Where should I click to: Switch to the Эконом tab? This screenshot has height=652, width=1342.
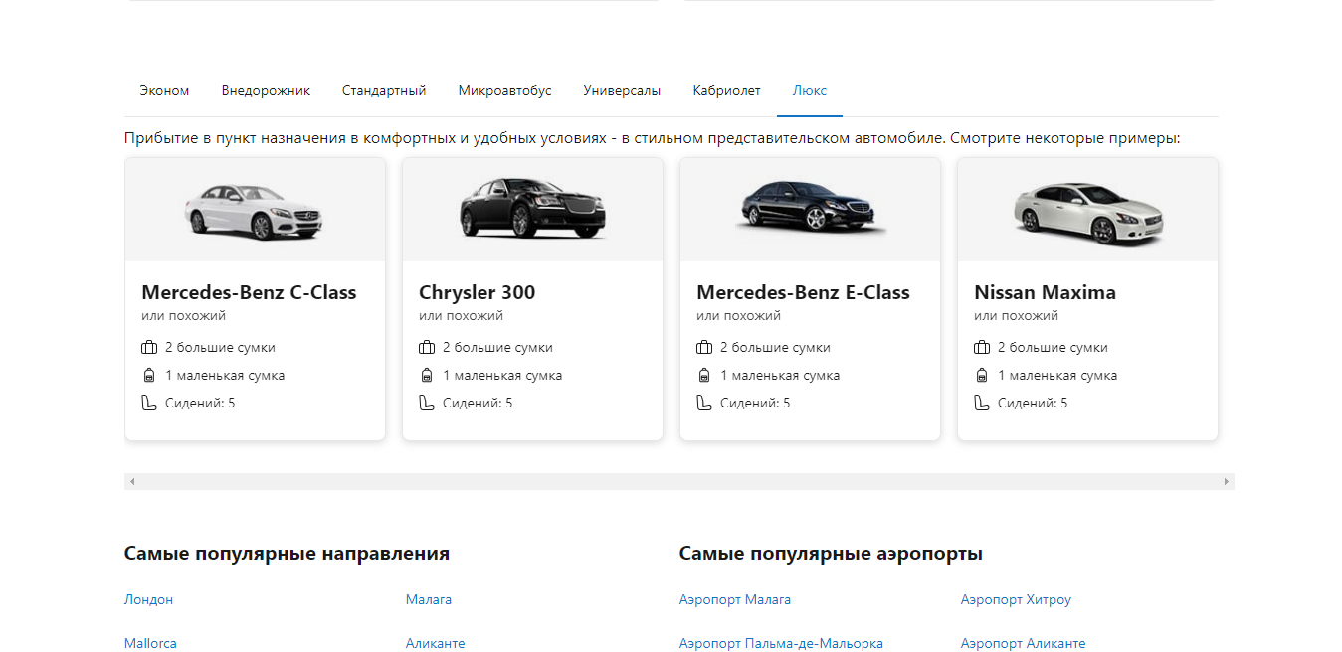(x=164, y=90)
